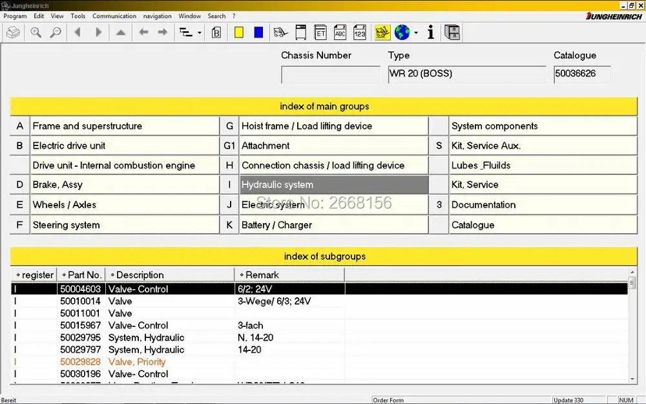
Task: Open the navigation menu
Action: pos(157,16)
